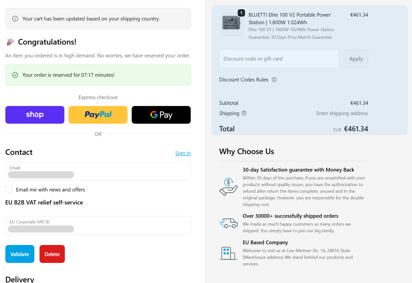Click the Discount code or gift card field
This screenshot has width=412, height=283.
(279, 59)
